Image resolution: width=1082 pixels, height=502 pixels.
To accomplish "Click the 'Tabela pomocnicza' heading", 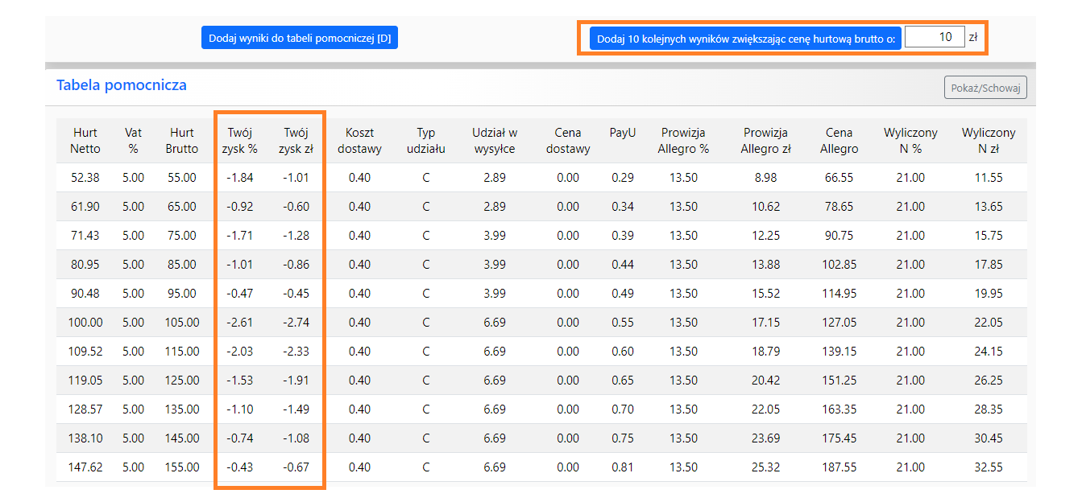I will pyautogui.click(x=122, y=85).
